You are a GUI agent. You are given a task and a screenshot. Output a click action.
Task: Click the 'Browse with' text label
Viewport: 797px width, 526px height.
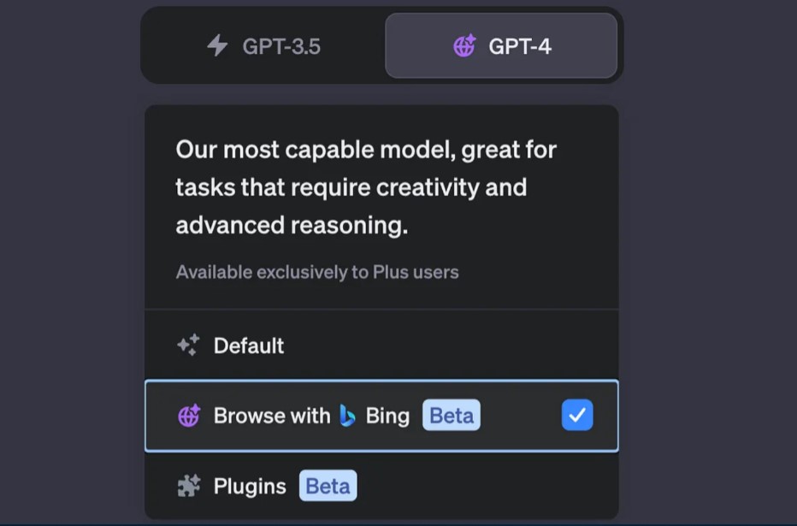(x=271, y=417)
